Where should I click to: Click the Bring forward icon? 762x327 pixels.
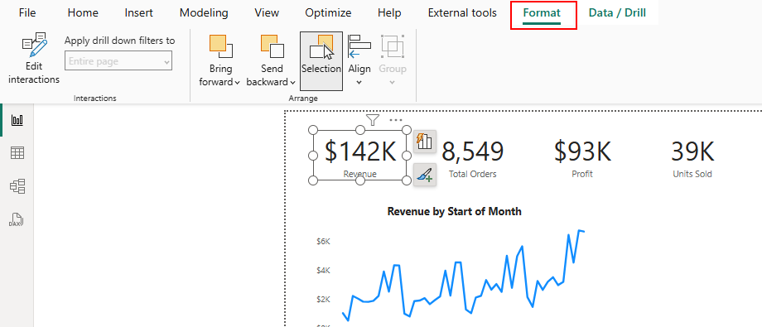coord(220,46)
